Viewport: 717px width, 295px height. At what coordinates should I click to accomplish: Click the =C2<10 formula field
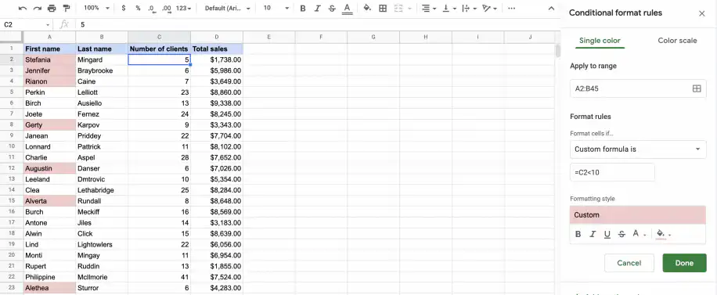pos(612,172)
